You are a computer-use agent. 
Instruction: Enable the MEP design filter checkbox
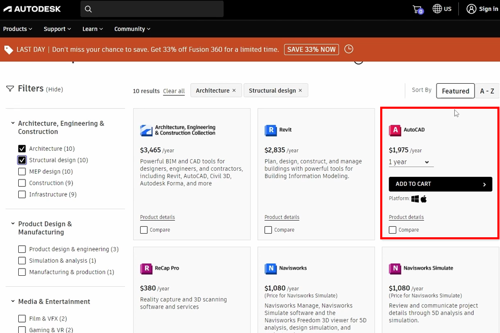[22, 172]
